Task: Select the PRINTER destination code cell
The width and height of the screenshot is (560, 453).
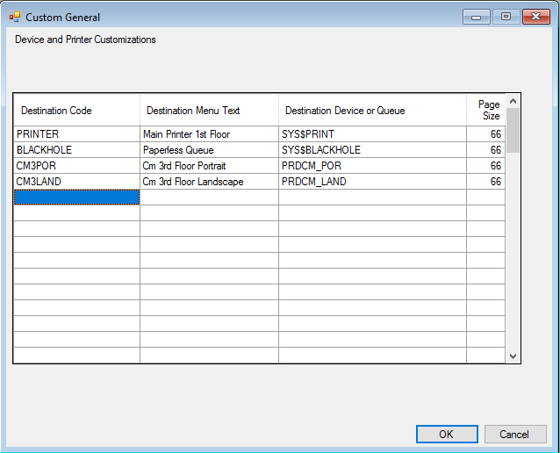Action: (76, 134)
